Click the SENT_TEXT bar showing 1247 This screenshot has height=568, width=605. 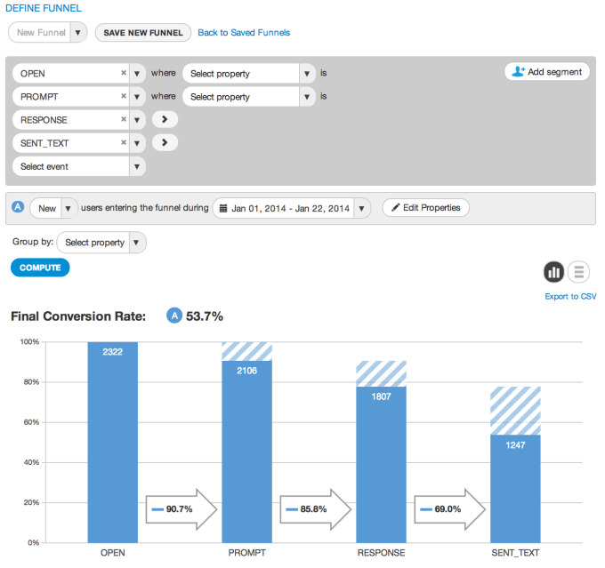click(x=515, y=489)
